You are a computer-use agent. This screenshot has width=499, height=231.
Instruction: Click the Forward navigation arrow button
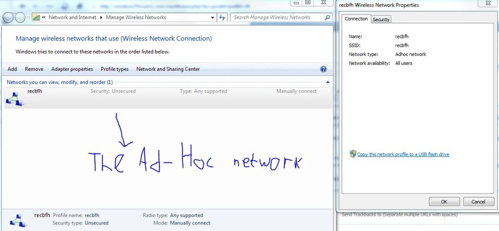(20, 17)
